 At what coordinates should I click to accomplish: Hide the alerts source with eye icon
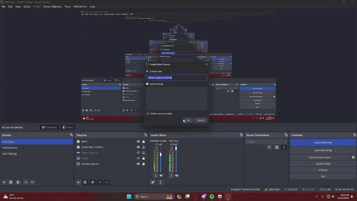(x=138, y=142)
